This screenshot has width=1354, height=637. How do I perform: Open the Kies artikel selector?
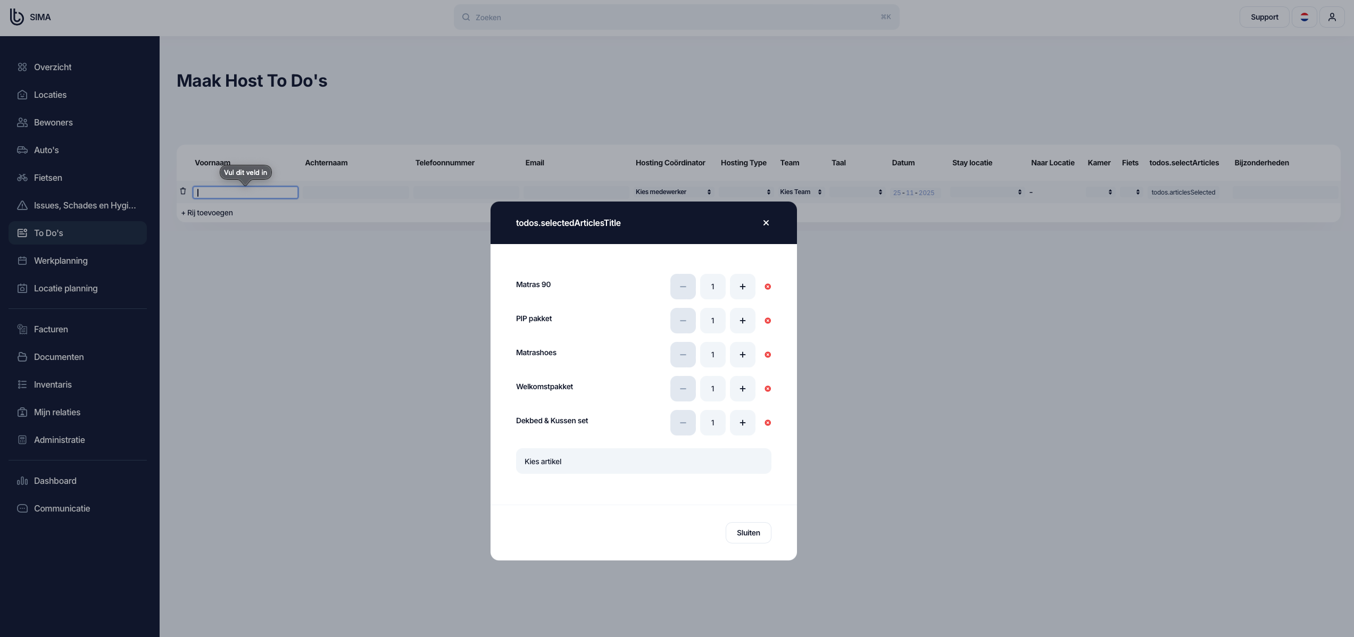click(x=643, y=461)
